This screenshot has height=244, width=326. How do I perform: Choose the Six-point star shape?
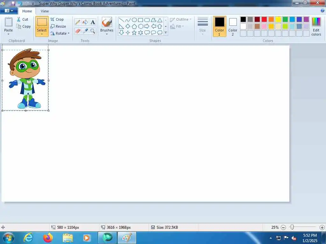[x=140, y=33]
